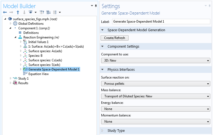
Task: Select Surface species: Cs(ads) node
Action: pyautogui.click(x=45, y=60)
